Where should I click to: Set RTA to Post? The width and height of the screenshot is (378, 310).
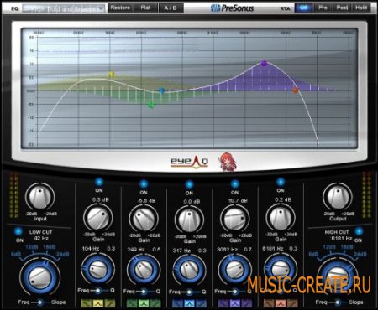pyautogui.click(x=342, y=8)
